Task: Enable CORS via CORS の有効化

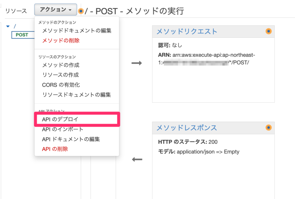Action: click(61, 85)
